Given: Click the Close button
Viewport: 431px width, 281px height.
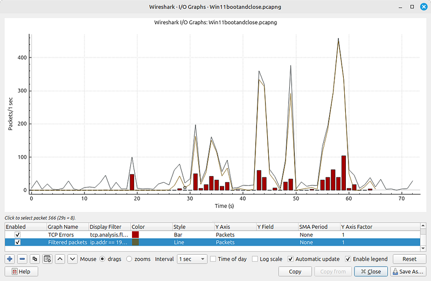Looking at the screenshot, I should pos(371,272).
